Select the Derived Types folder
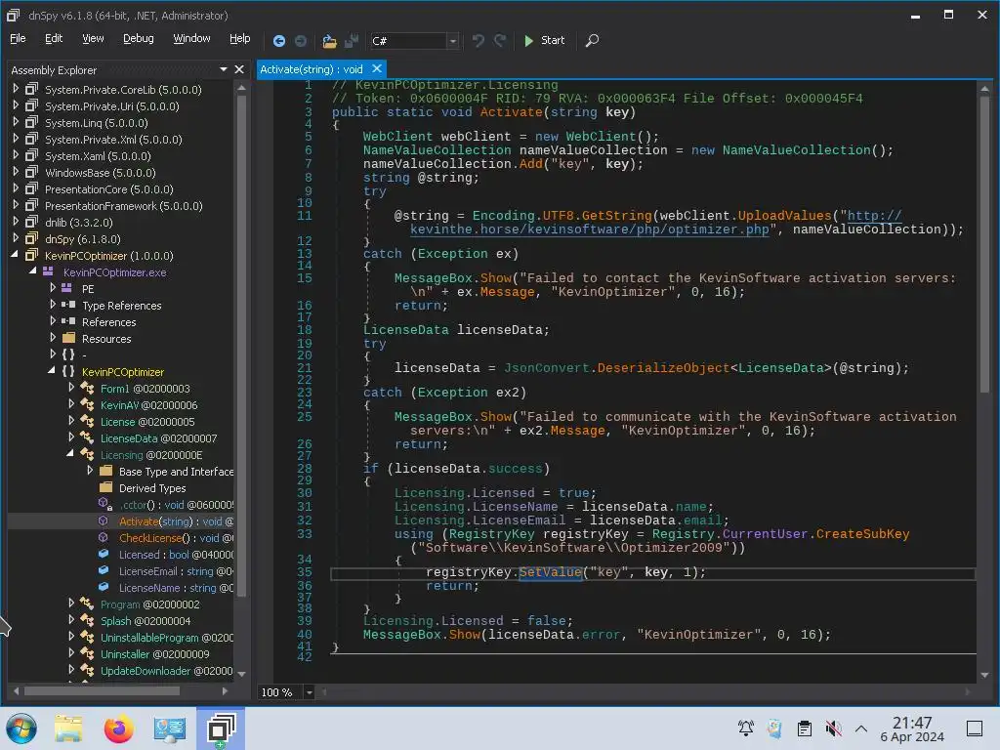 click(152, 488)
